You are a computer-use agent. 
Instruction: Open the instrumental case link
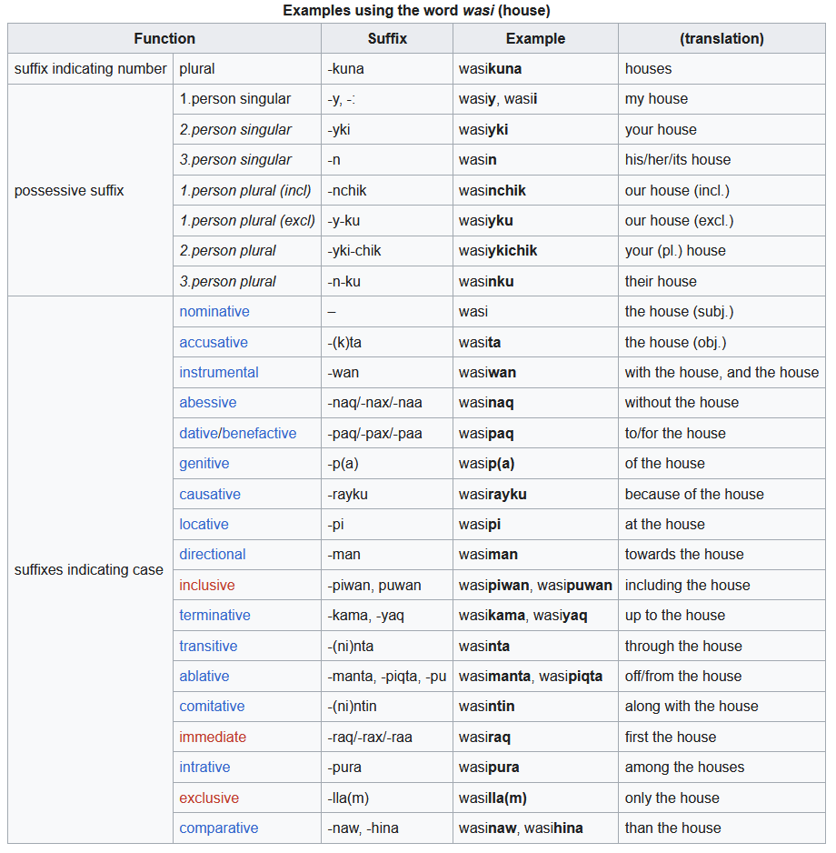coord(219,373)
